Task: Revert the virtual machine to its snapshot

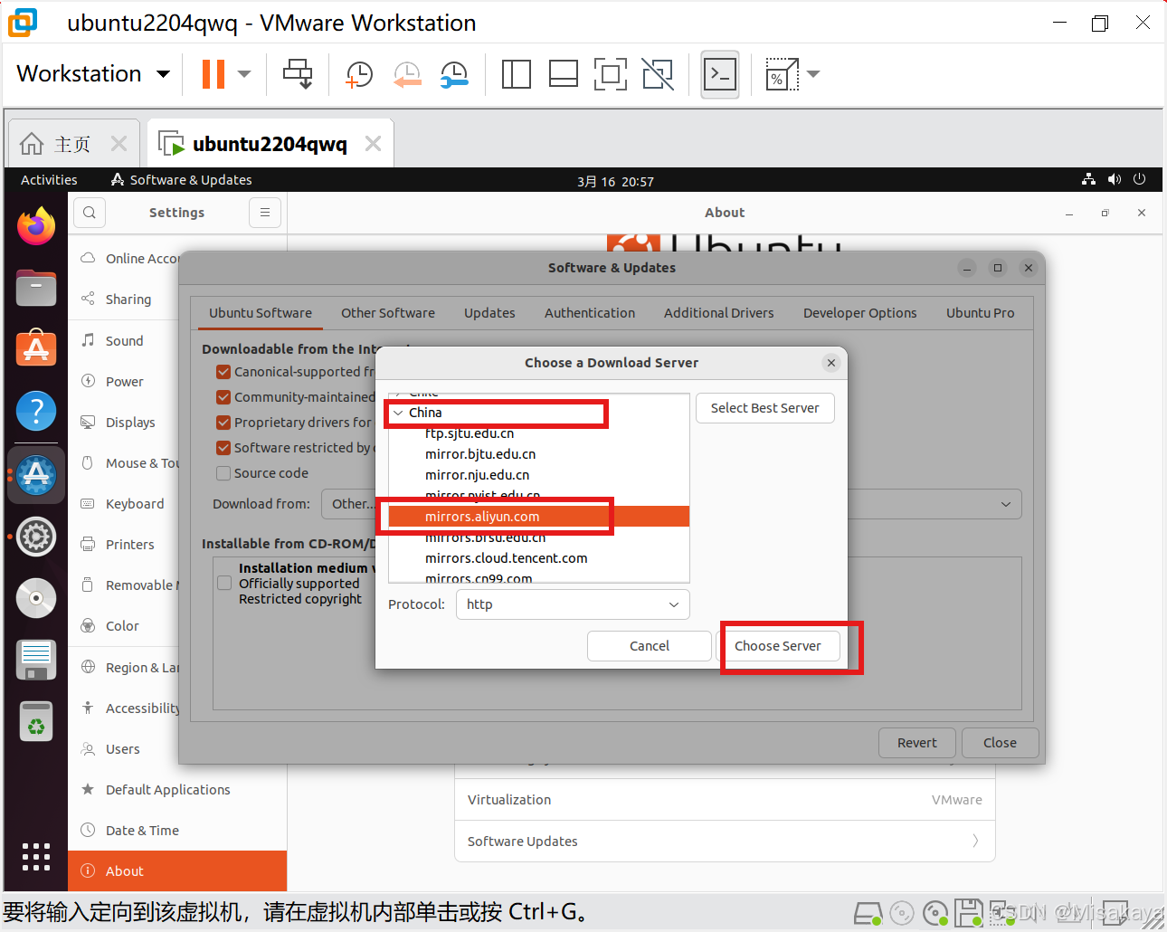Action: (x=407, y=74)
